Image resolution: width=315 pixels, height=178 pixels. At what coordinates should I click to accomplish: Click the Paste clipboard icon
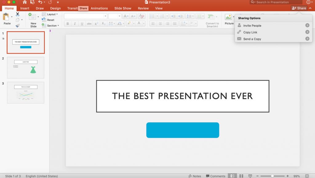(6, 17)
